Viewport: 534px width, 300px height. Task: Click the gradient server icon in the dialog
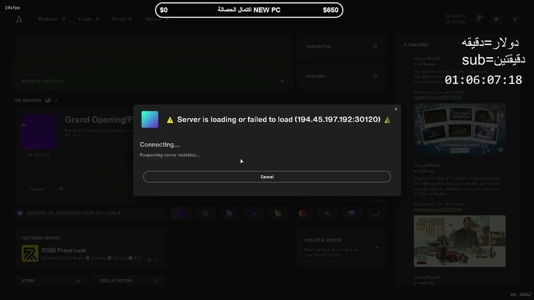coord(150,120)
